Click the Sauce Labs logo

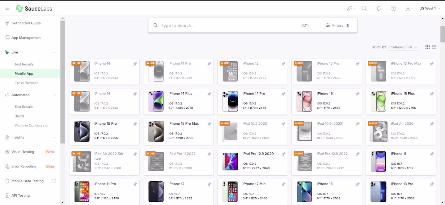pos(34,8)
